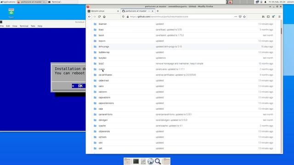This screenshot has height=165, width=294.
Task: Click the folder icon beside cairomm
Action: pyautogui.click(x=95, y=92)
